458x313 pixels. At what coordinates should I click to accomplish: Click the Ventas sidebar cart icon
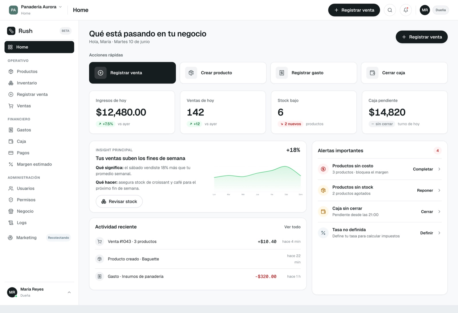click(11, 106)
